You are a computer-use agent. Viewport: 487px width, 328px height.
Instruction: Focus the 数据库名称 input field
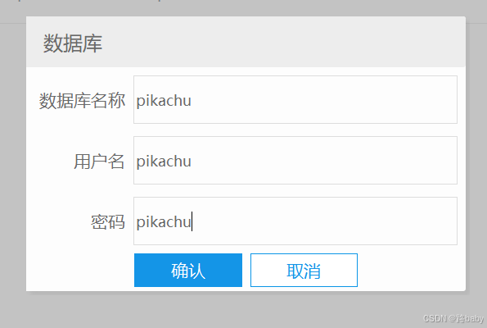coord(295,99)
